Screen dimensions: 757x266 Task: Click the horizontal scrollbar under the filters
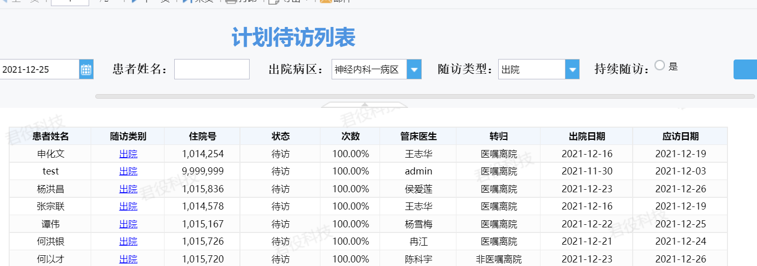point(424,96)
